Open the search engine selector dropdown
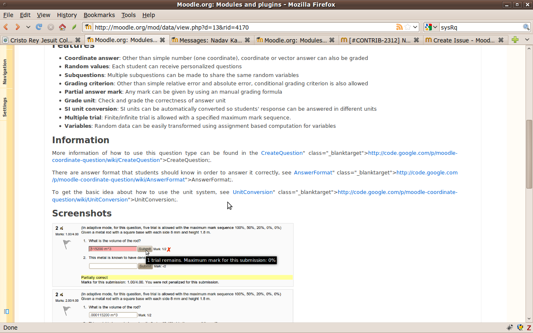533x333 pixels. 431,27
